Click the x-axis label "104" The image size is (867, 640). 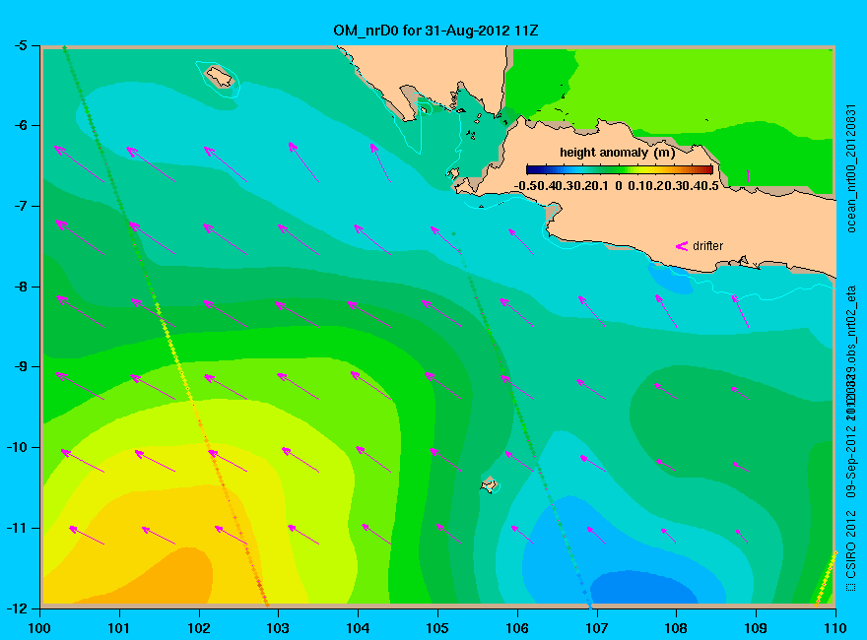click(358, 628)
